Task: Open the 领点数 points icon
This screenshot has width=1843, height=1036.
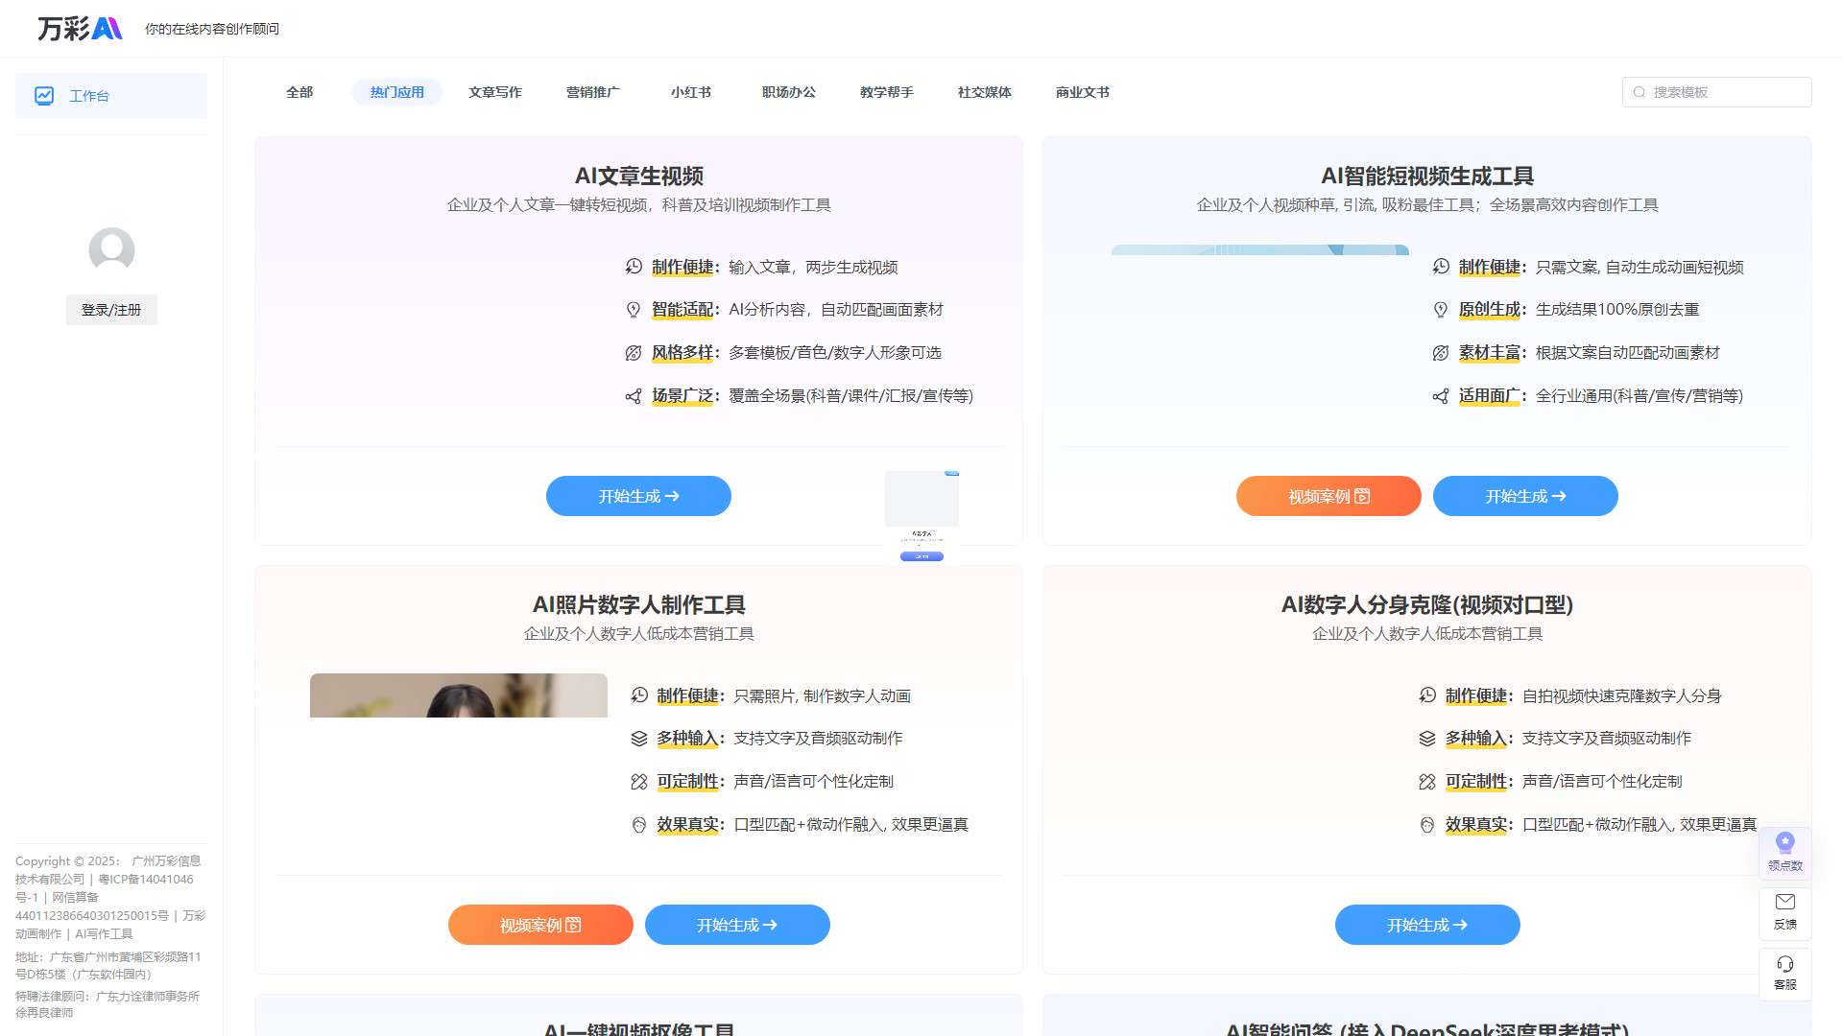Action: pyautogui.click(x=1785, y=843)
